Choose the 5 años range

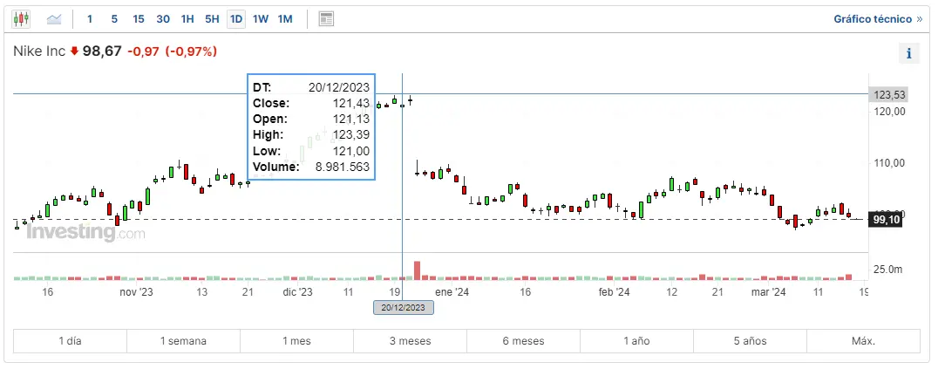pyautogui.click(x=750, y=341)
